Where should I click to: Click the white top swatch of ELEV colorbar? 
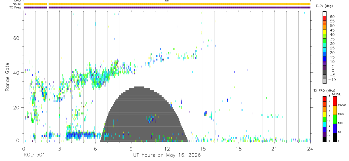(325, 14)
